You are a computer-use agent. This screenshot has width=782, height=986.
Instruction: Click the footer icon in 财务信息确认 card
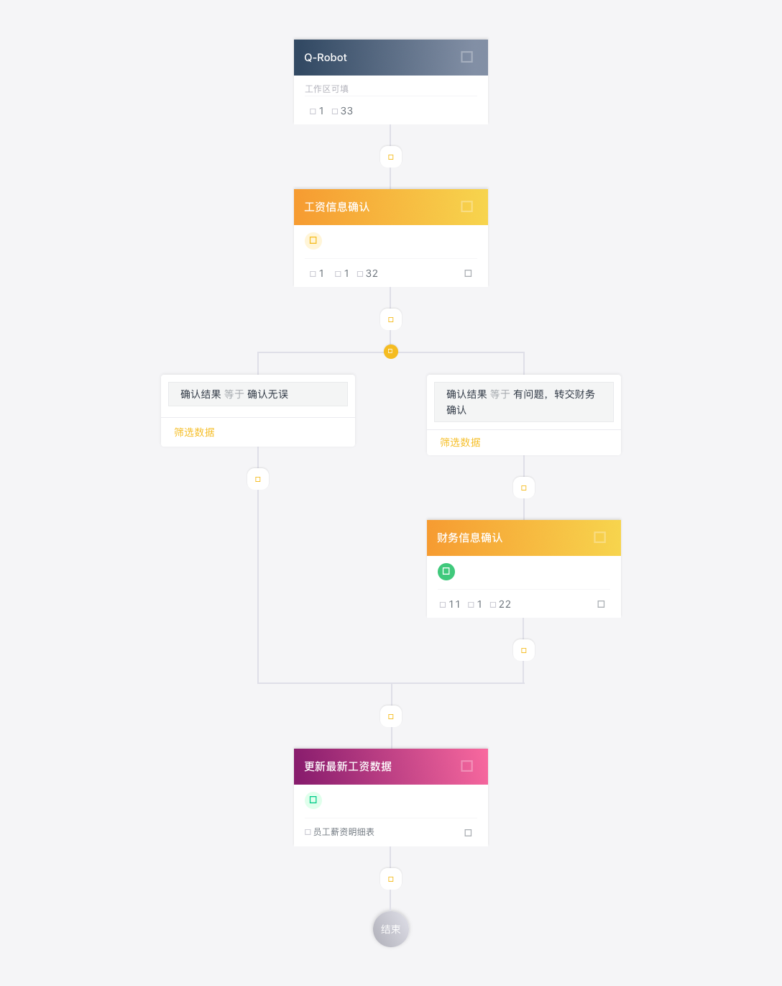point(601,604)
